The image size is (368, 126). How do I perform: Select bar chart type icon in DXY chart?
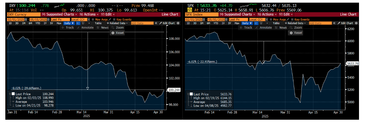pos(83,23)
